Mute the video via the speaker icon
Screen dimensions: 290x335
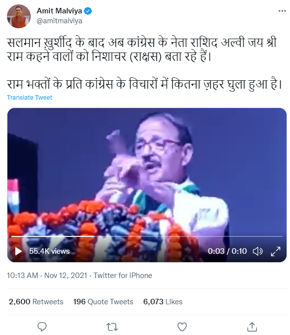257,251
